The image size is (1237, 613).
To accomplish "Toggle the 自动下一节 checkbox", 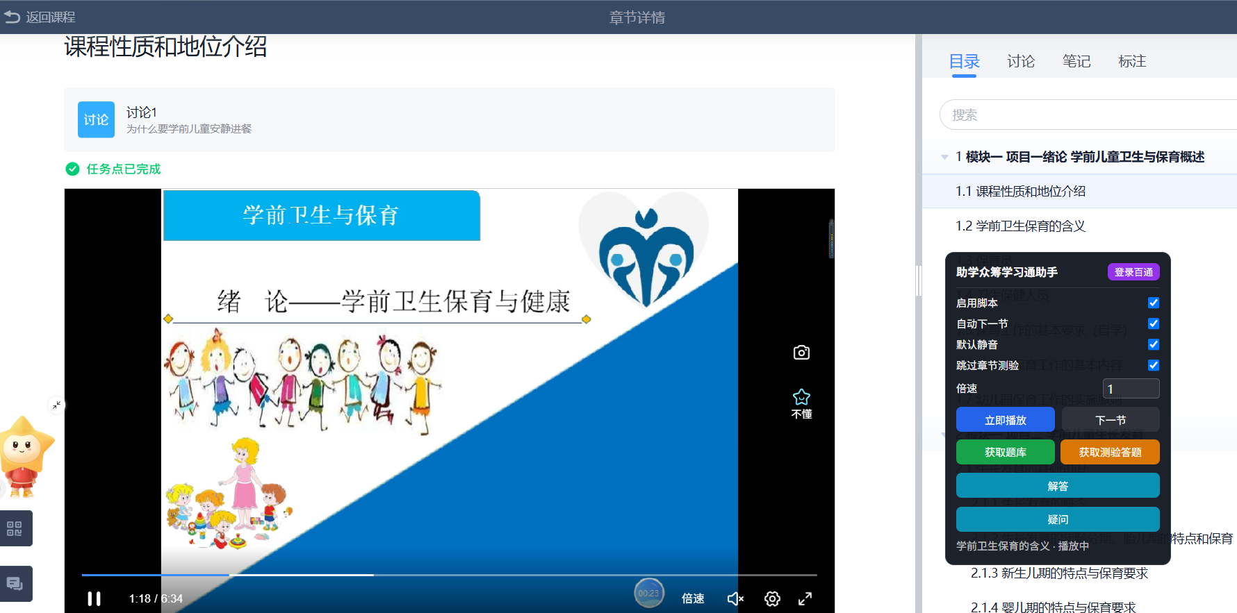I will click(x=1154, y=324).
